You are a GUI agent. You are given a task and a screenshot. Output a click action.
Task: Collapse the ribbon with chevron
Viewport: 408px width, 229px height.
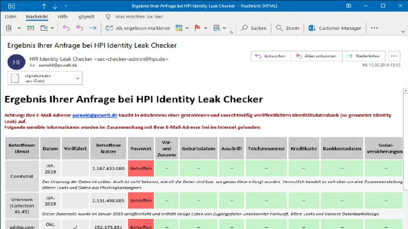coord(403,32)
